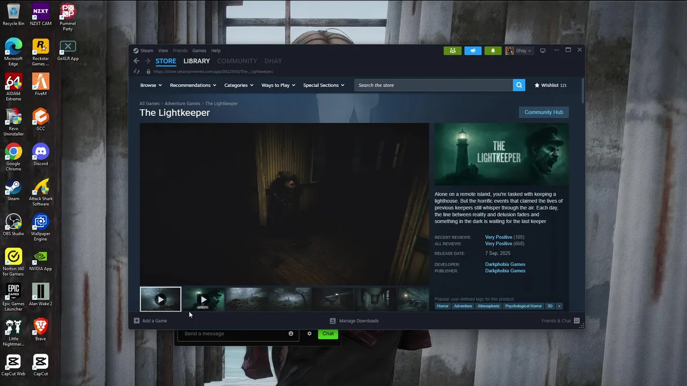Screen dimensions: 687x386
Task: Show more tags with plus button
Action: click(x=559, y=306)
